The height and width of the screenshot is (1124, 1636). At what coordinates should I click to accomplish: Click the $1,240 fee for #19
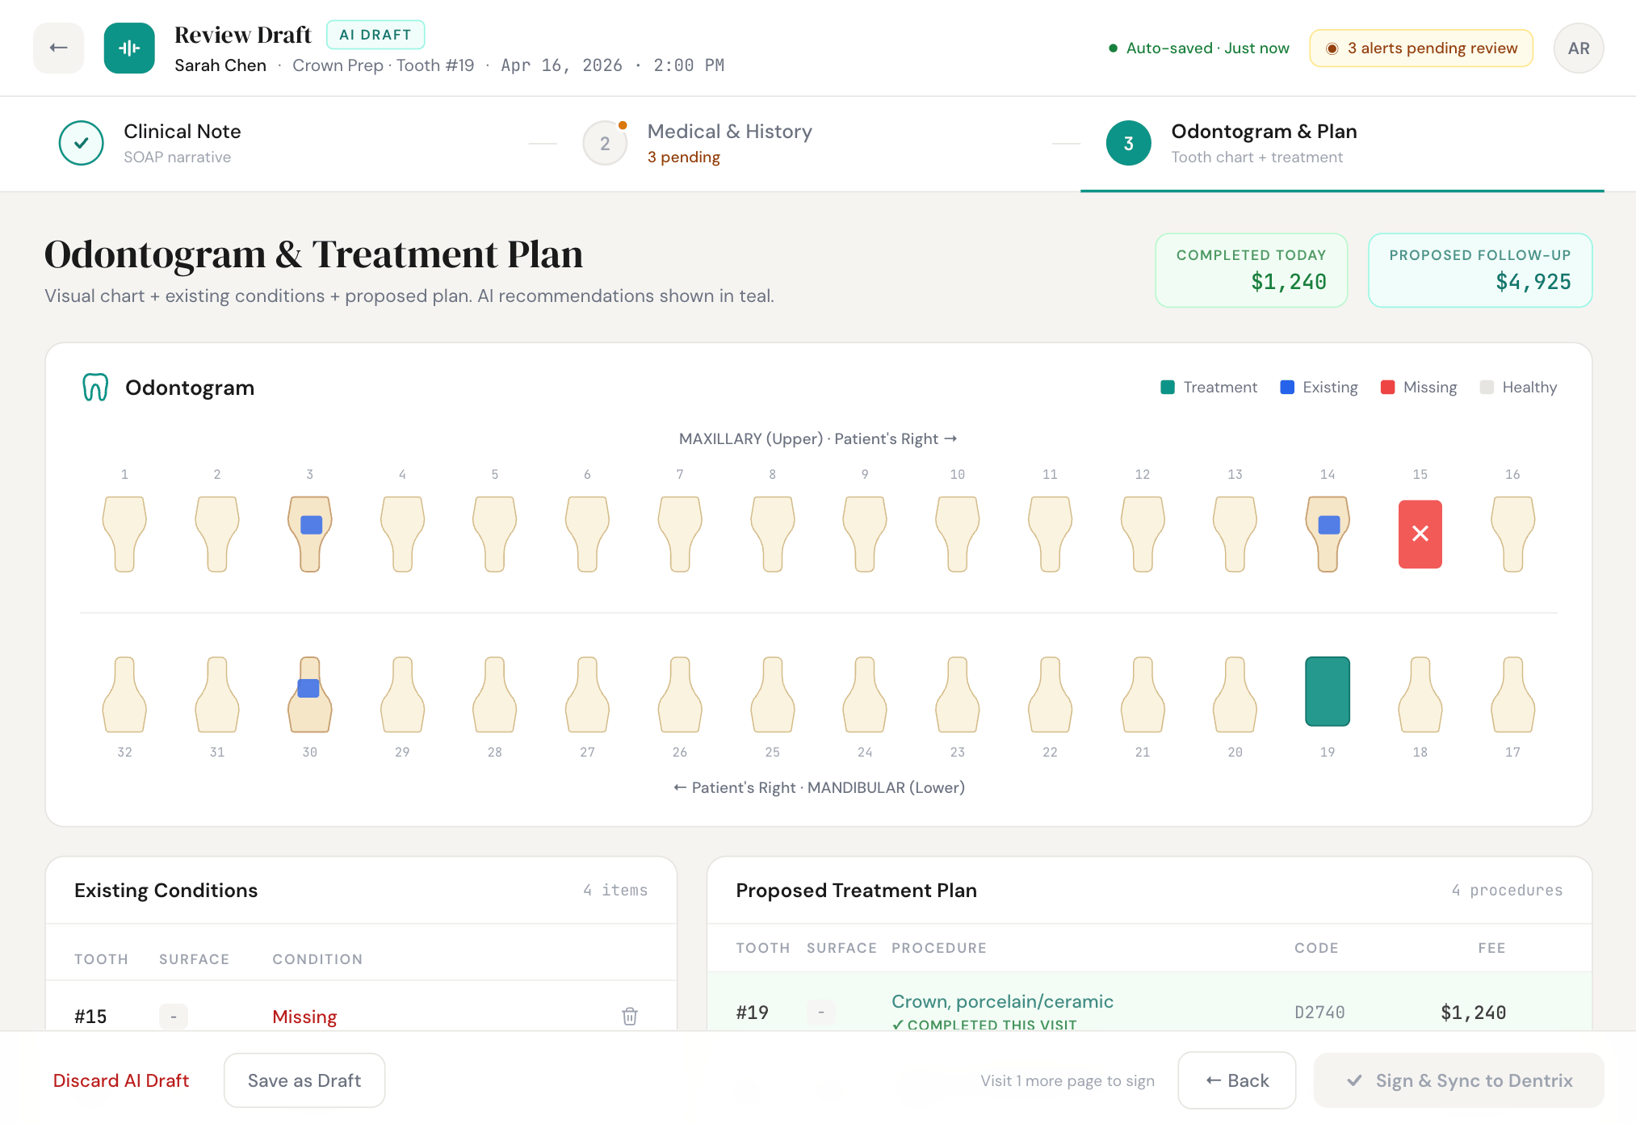(1474, 1013)
